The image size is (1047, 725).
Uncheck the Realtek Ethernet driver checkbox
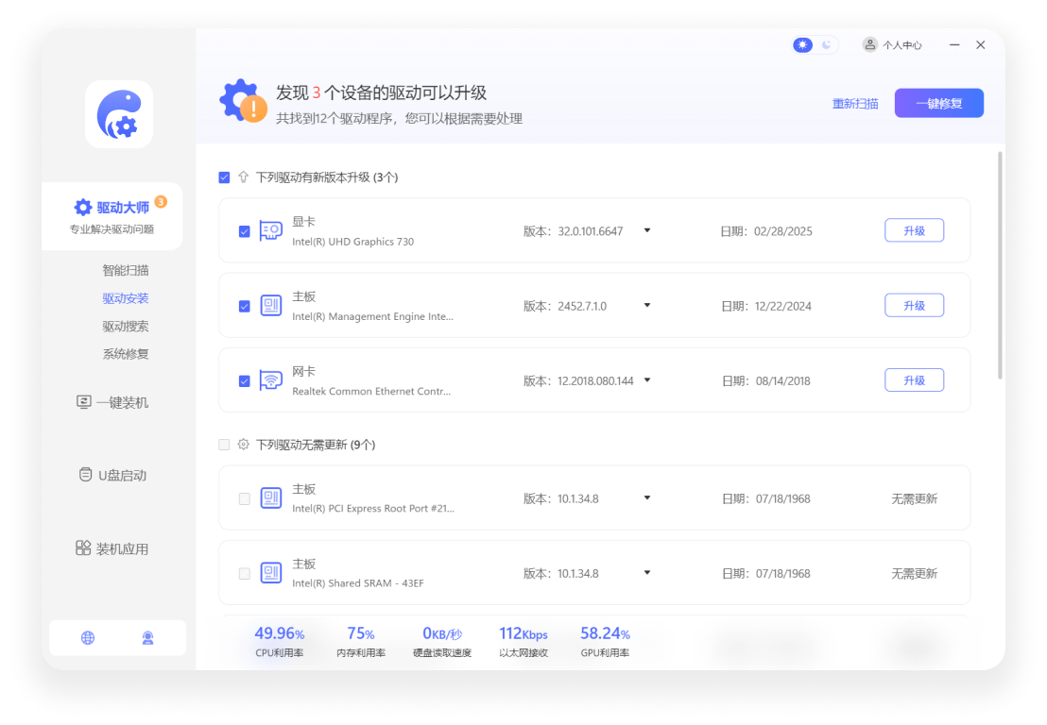click(245, 380)
